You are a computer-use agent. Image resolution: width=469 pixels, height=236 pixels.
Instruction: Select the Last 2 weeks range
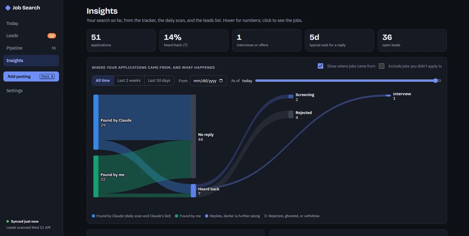[x=129, y=81]
